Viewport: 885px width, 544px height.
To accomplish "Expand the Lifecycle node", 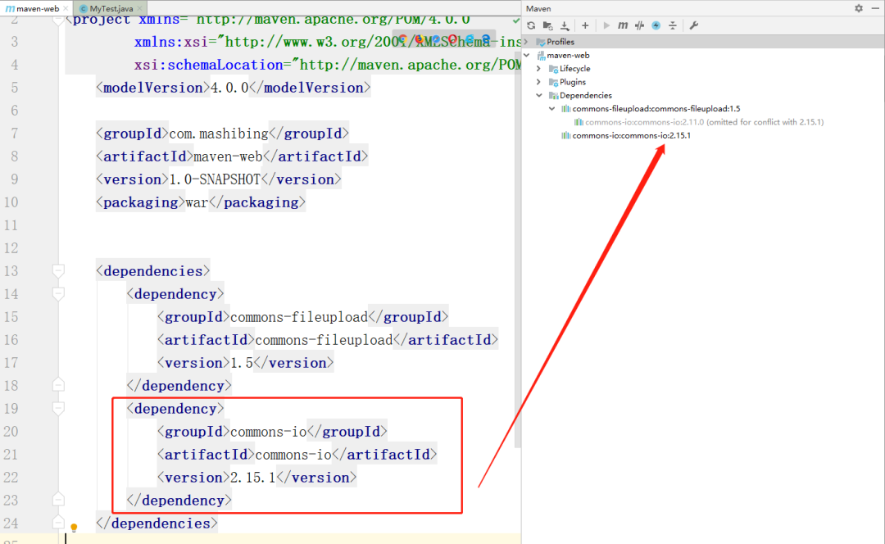I will click(x=538, y=69).
